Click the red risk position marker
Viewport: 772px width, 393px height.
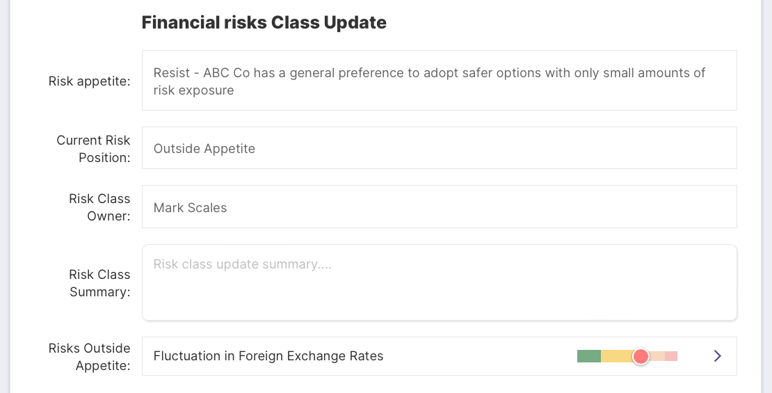coord(641,356)
